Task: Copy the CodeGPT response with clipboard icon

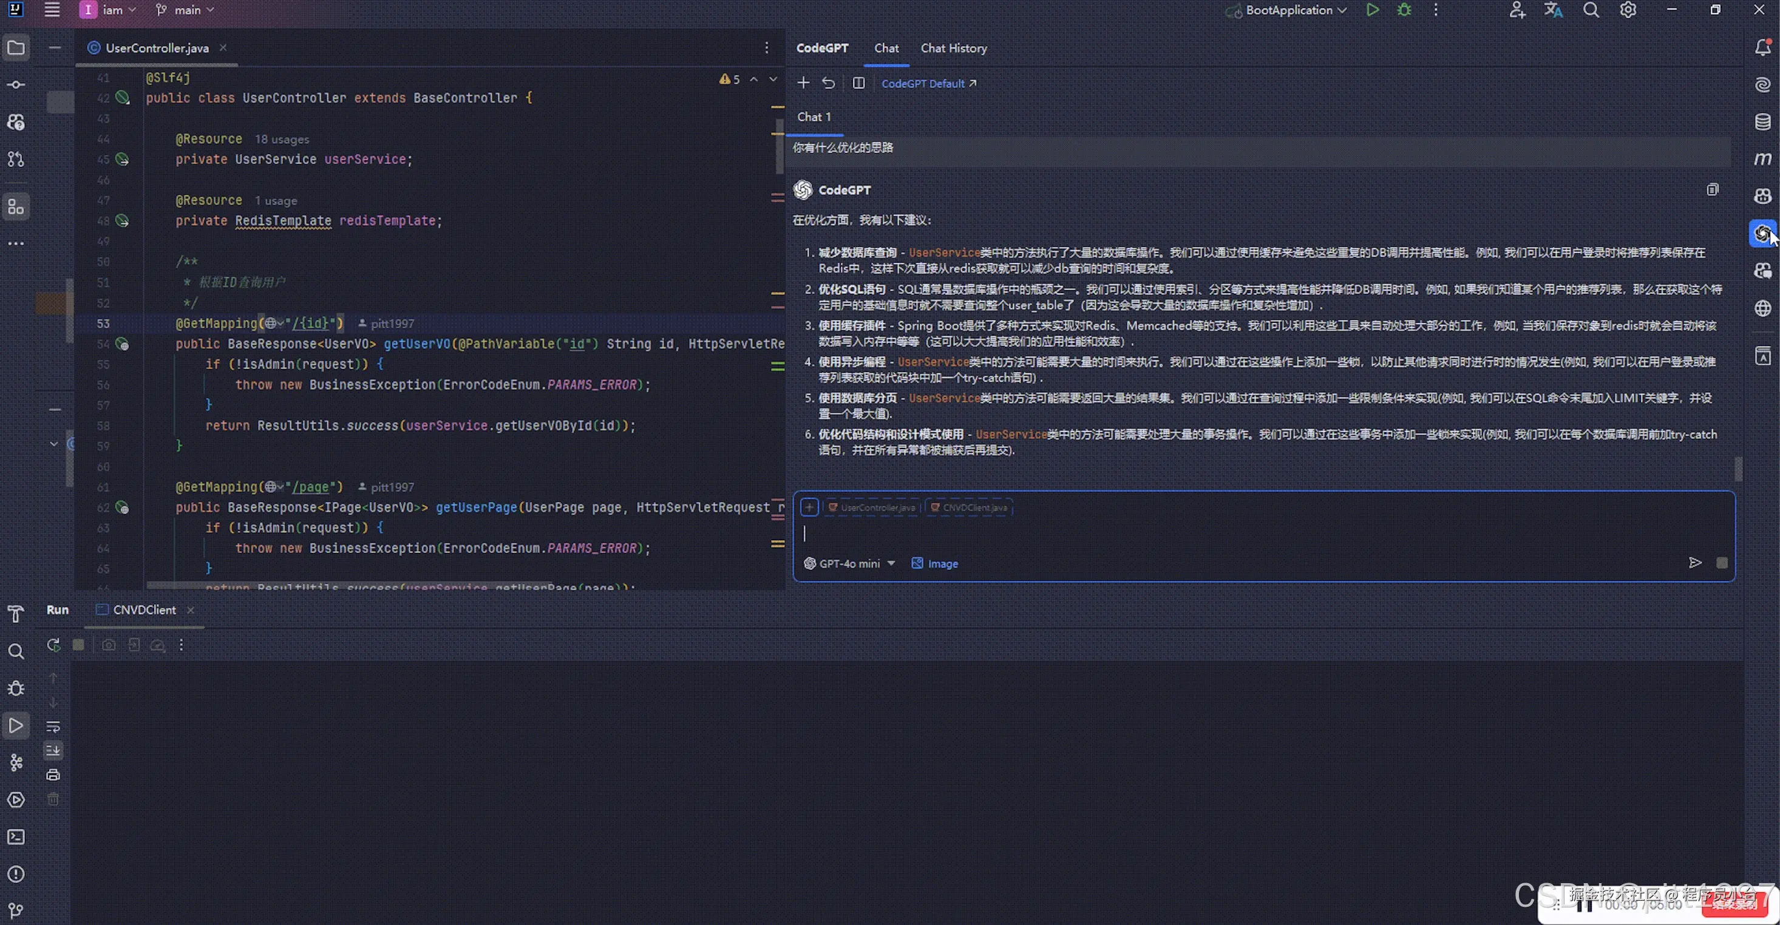Action: (x=1712, y=189)
